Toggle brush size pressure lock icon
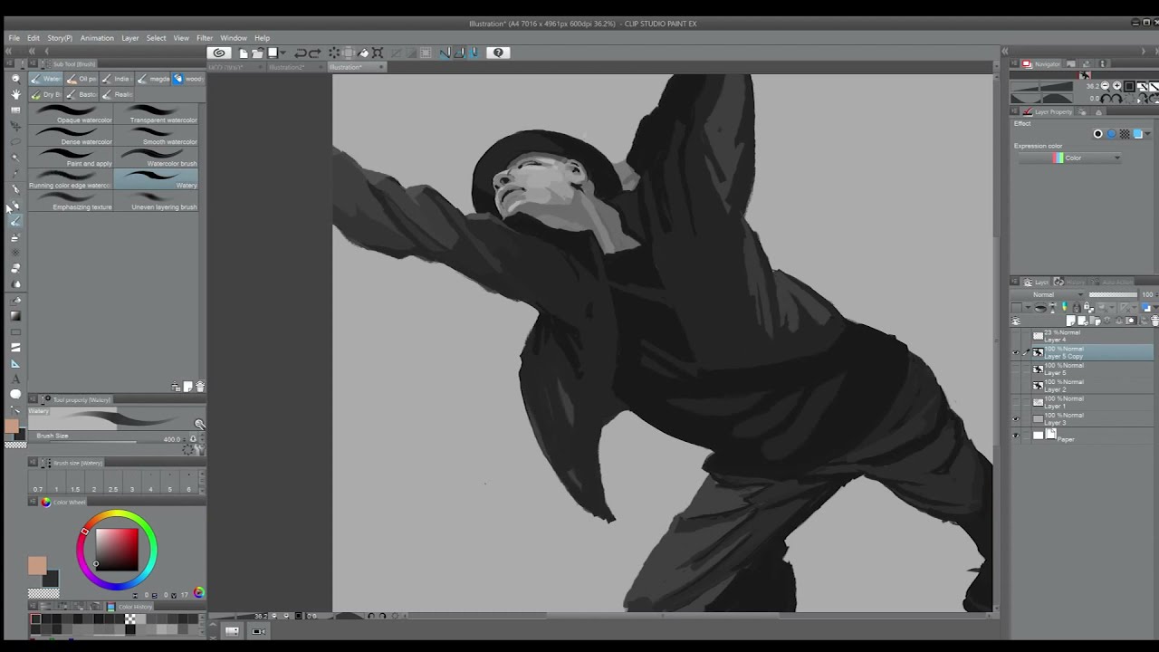The image size is (1159, 652). point(193,439)
